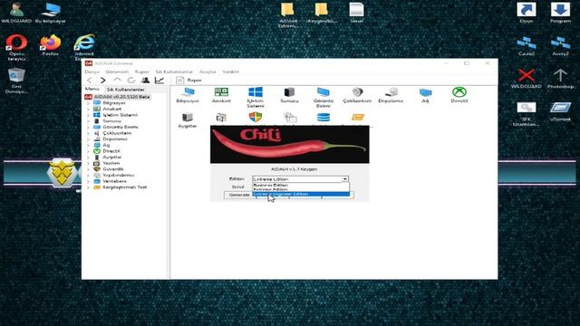
Task: Click the person icon in the toolbar
Action: point(145,81)
